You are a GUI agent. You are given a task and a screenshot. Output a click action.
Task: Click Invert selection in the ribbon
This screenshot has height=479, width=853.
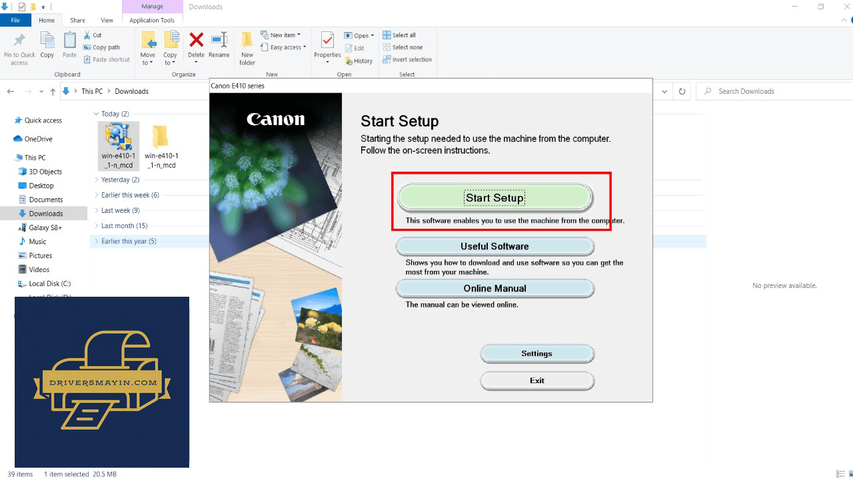(407, 59)
